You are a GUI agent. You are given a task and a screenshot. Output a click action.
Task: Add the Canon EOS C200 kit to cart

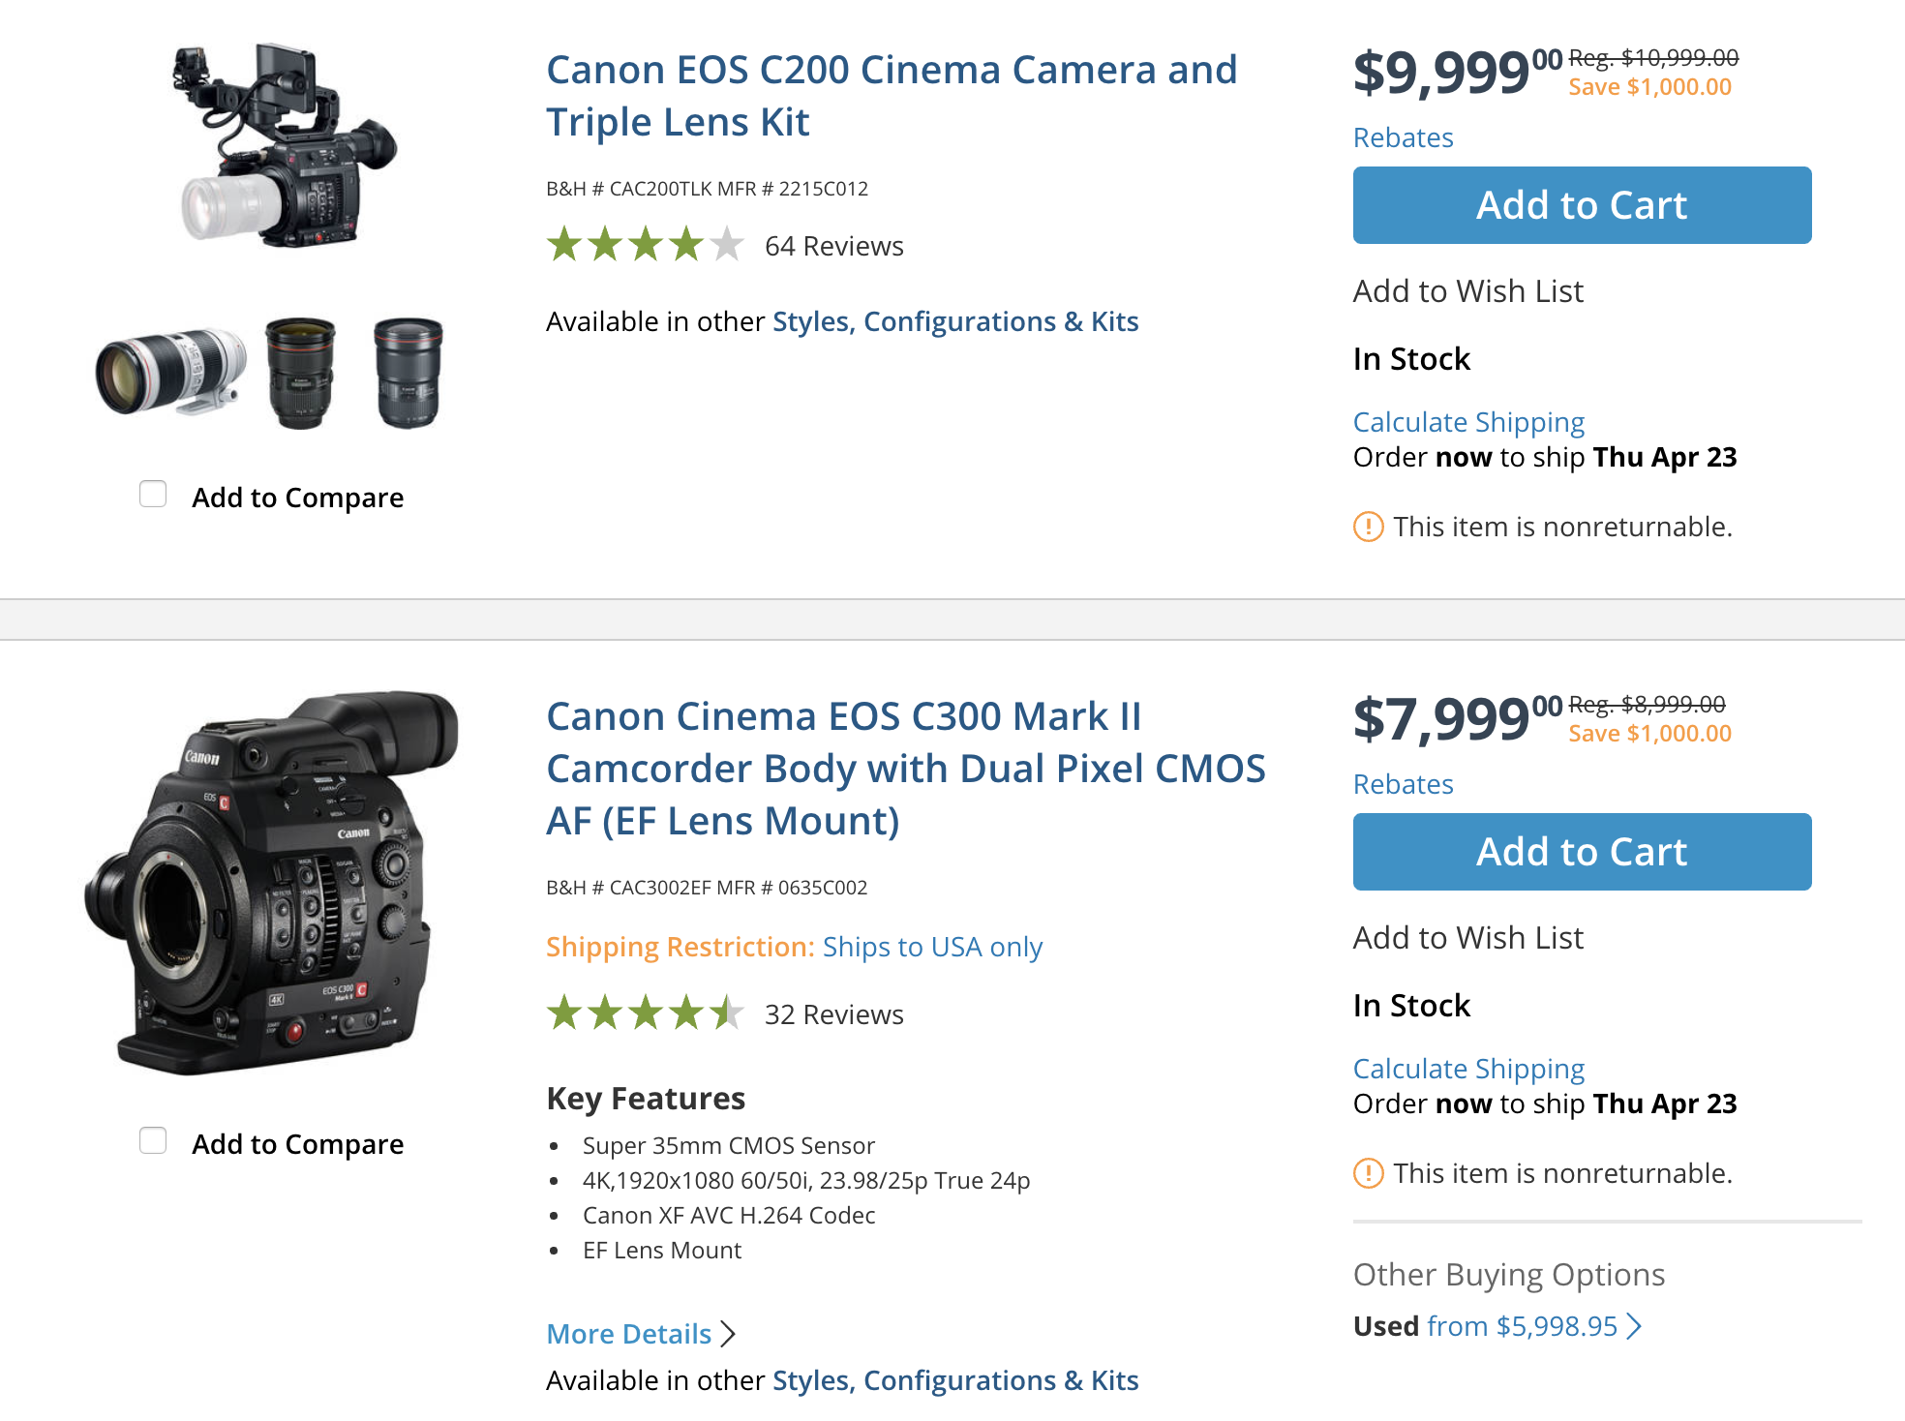[1580, 204]
